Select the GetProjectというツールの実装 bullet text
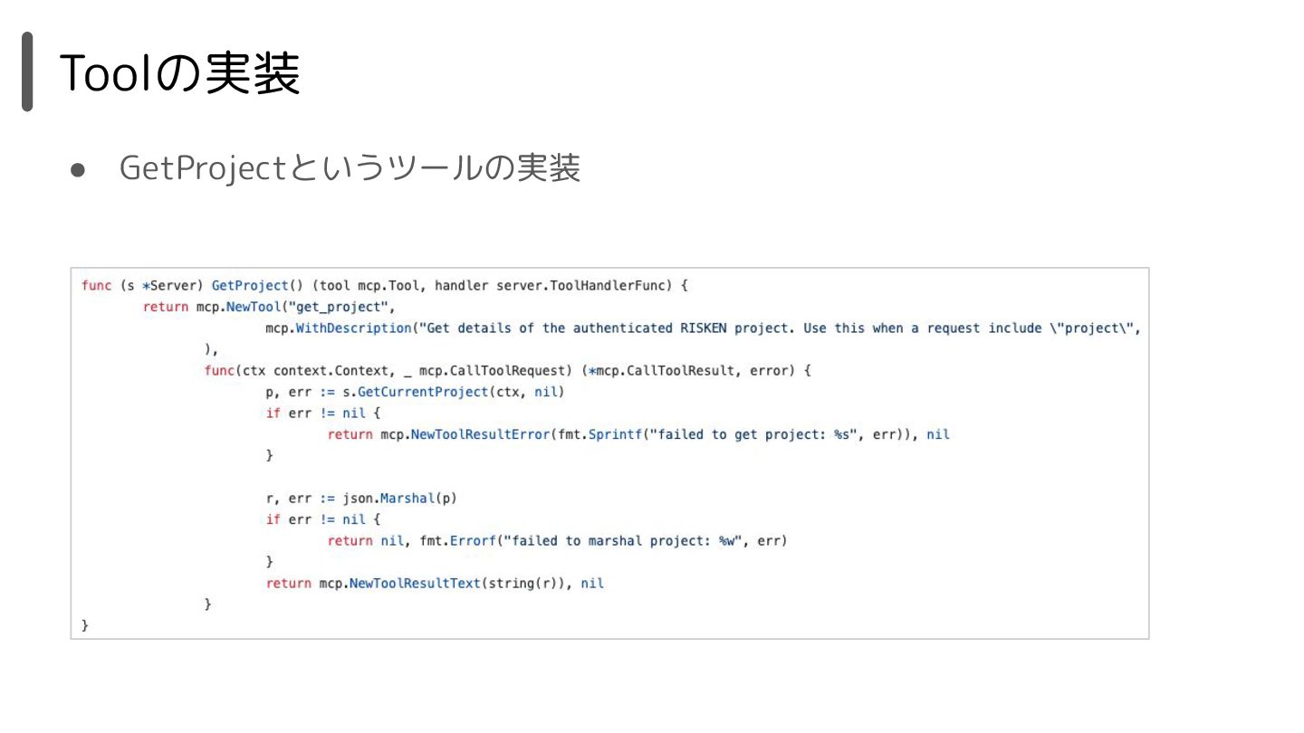Screen dimensions: 1304x733 pos(350,168)
